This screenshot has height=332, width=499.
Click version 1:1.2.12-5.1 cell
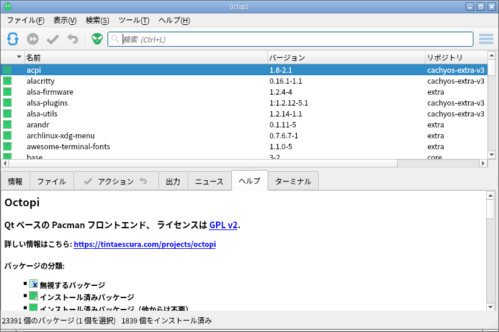tap(288, 103)
